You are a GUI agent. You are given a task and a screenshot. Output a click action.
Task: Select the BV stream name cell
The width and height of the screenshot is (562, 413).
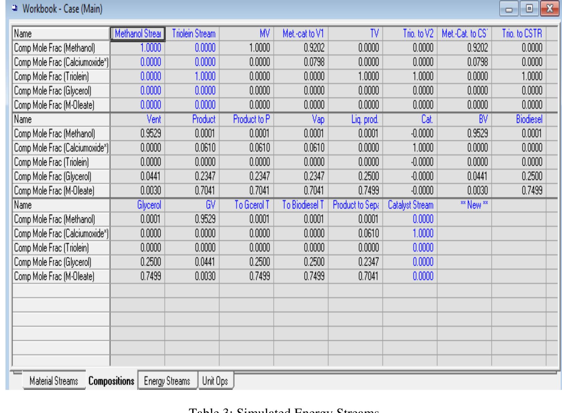point(464,120)
